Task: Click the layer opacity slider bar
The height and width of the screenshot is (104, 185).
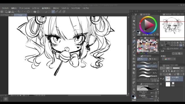Action: pyautogui.click(x=176, y=68)
